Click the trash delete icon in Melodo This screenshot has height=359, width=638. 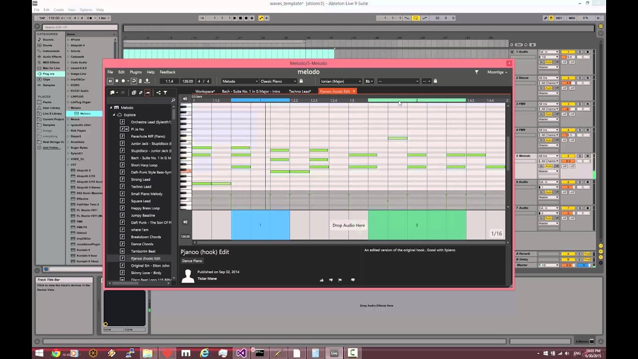140,81
